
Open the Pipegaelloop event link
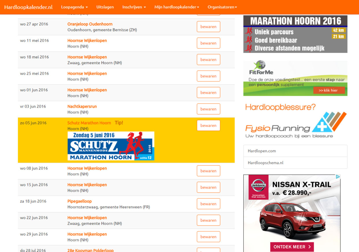click(x=79, y=201)
